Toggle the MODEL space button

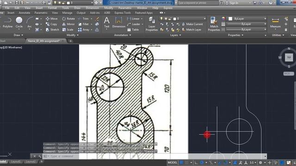(173, 163)
